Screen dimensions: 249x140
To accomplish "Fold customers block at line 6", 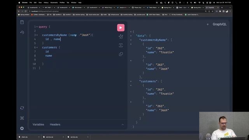I will (37, 47).
